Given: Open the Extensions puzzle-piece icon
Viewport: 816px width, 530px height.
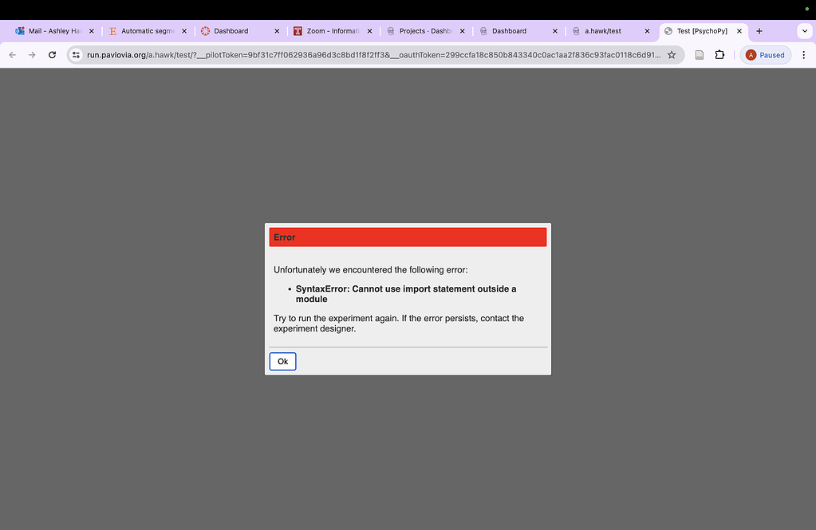Looking at the screenshot, I should point(719,54).
